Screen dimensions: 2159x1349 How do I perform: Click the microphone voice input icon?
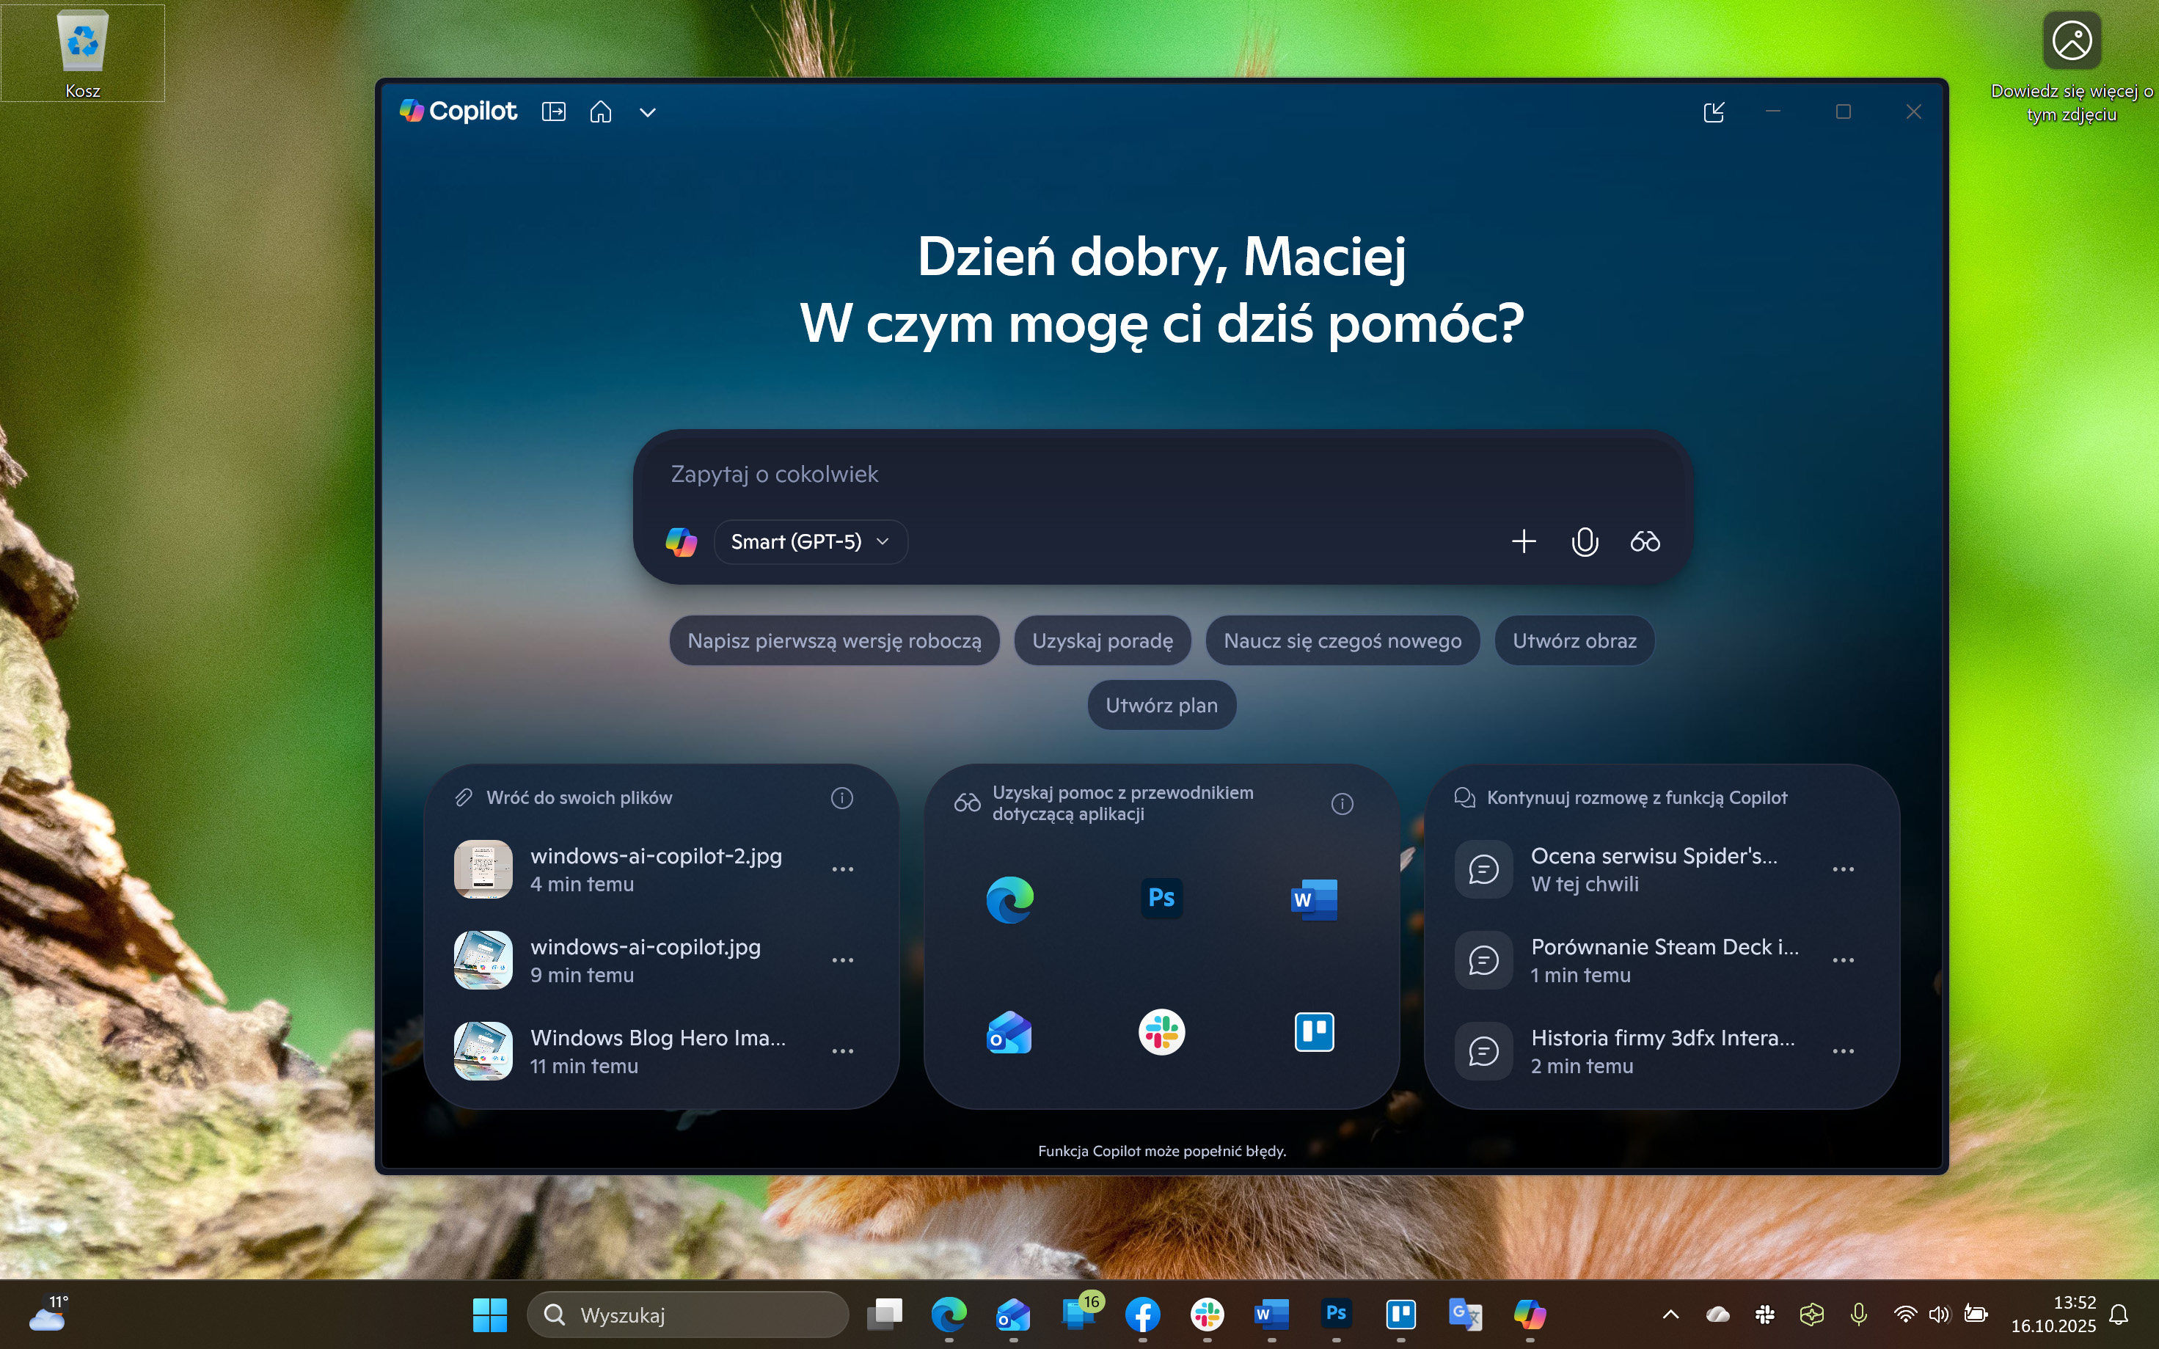click(x=1585, y=541)
